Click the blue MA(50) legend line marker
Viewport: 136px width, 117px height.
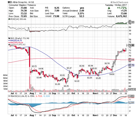tap(9, 41)
